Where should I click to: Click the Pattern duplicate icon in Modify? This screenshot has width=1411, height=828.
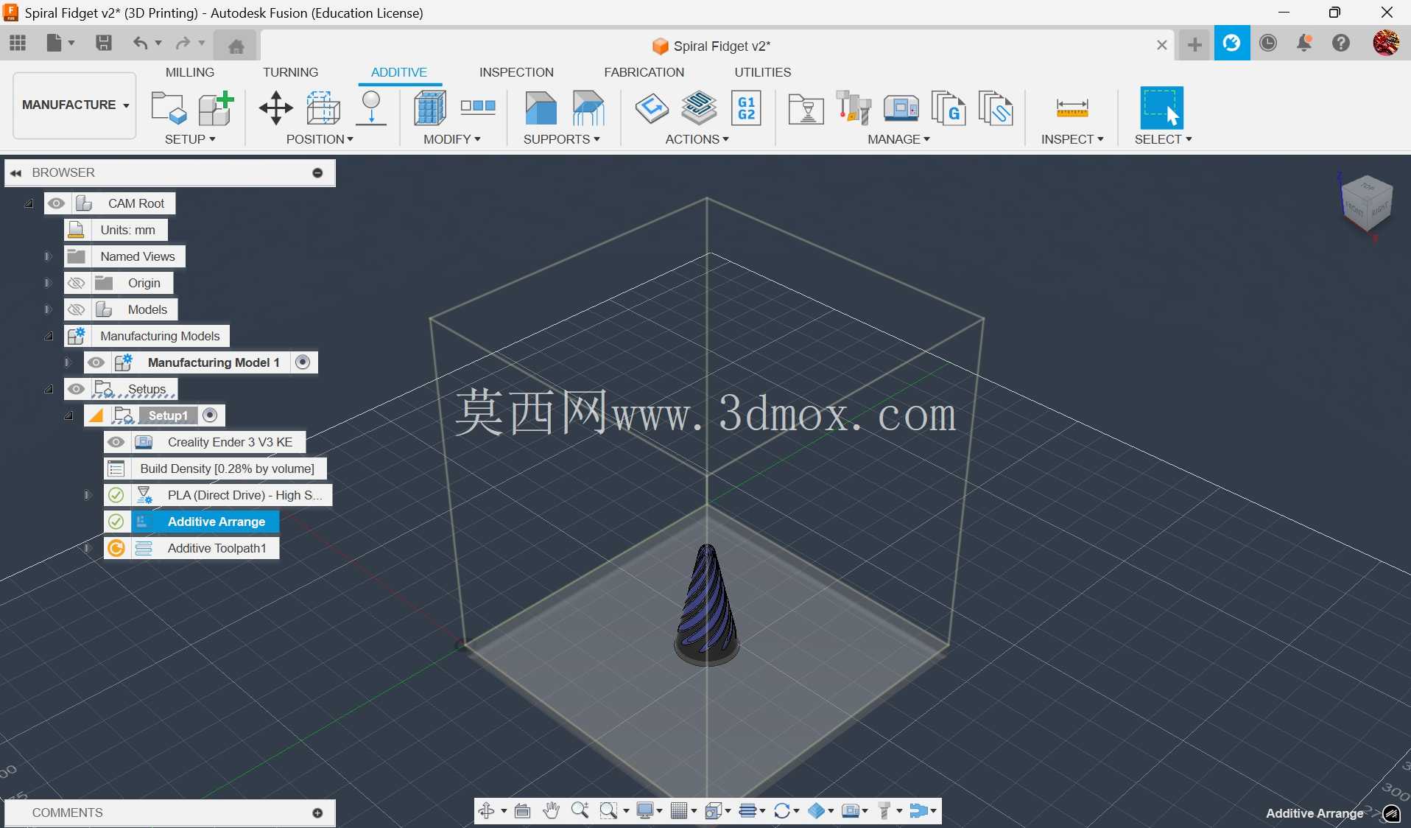(478, 107)
